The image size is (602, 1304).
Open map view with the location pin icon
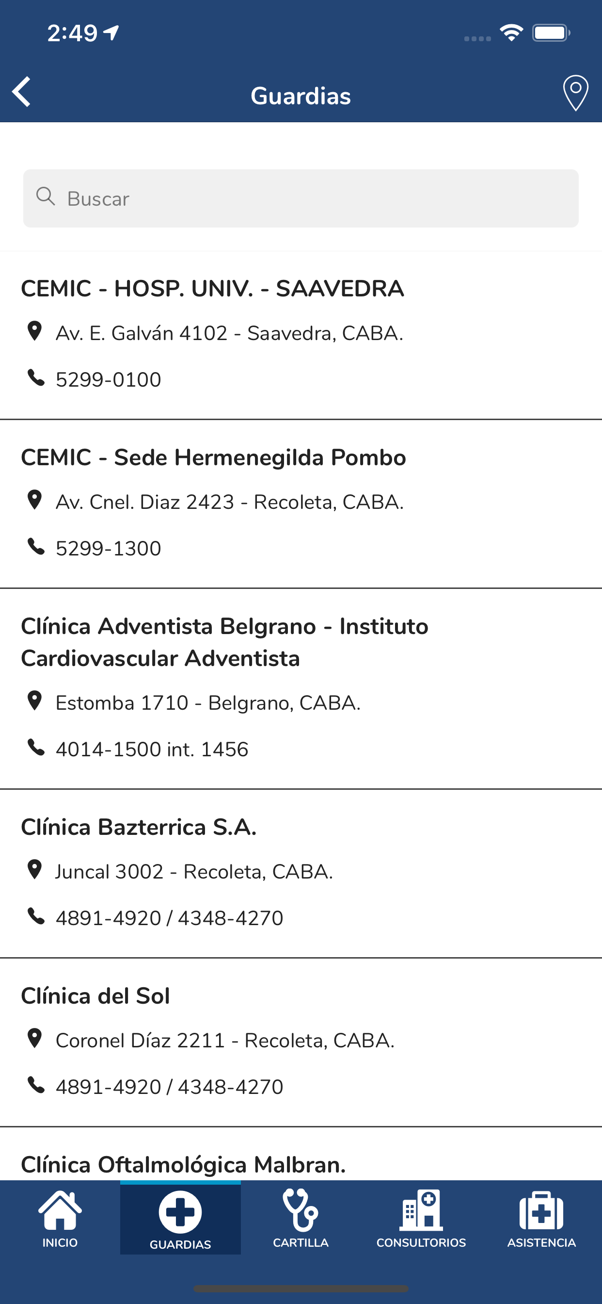575,93
